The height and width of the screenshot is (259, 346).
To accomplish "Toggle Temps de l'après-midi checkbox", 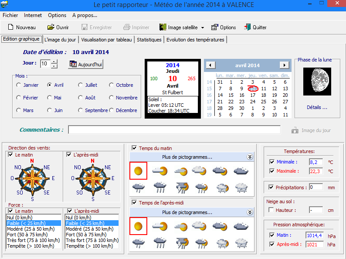I will 134,202.
